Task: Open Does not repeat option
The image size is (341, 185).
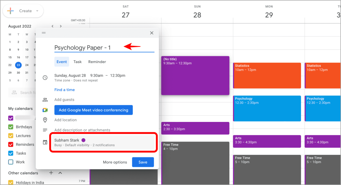Action: (x=86, y=80)
